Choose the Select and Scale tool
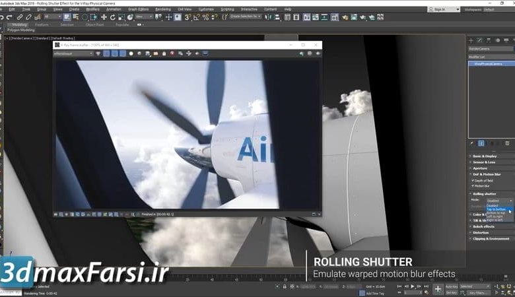The height and width of the screenshot is (297, 515). point(121,17)
